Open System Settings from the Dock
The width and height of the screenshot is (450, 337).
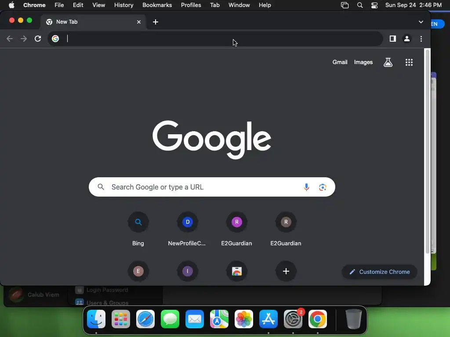click(x=293, y=319)
